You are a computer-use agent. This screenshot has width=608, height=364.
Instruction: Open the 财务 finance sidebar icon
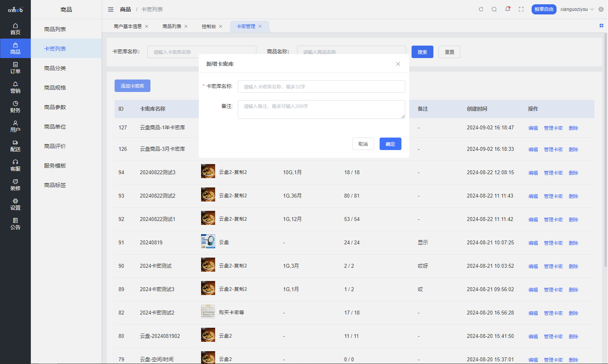pyautogui.click(x=15, y=107)
